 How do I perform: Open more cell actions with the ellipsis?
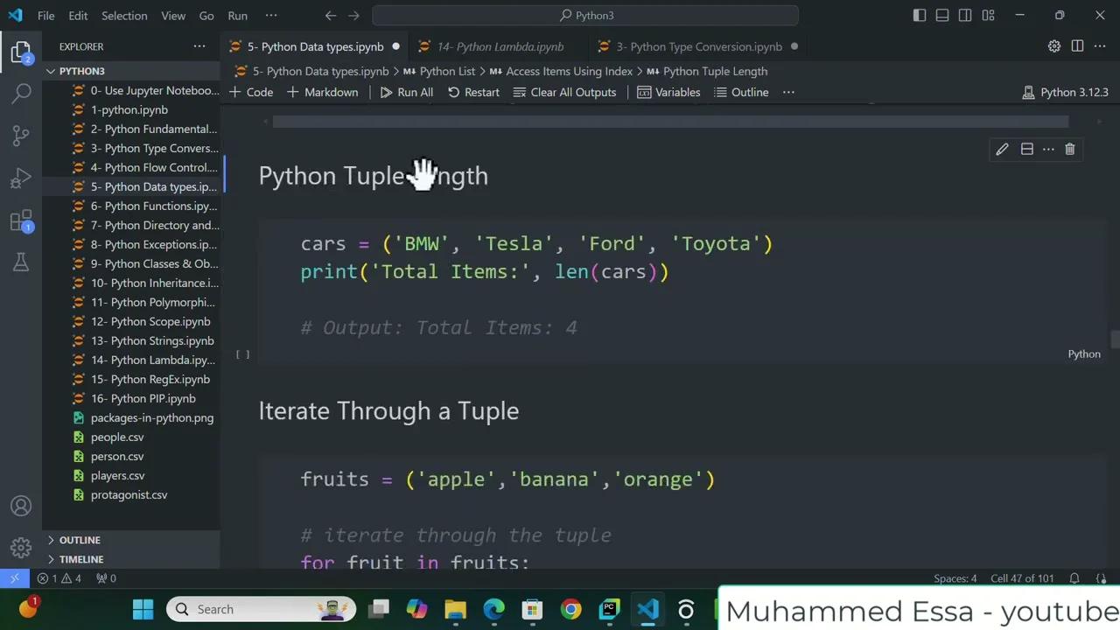[x=1047, y=149]
